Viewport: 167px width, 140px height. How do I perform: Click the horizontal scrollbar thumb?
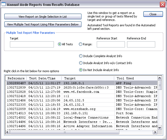coord(65,132)
